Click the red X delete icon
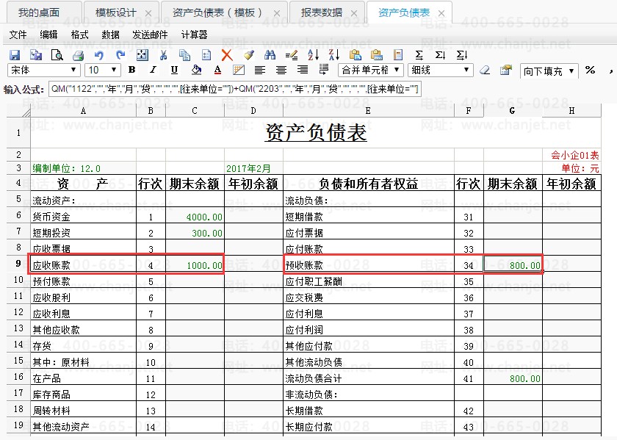This screenshot has width=617, height=440. tap(227, 55)
